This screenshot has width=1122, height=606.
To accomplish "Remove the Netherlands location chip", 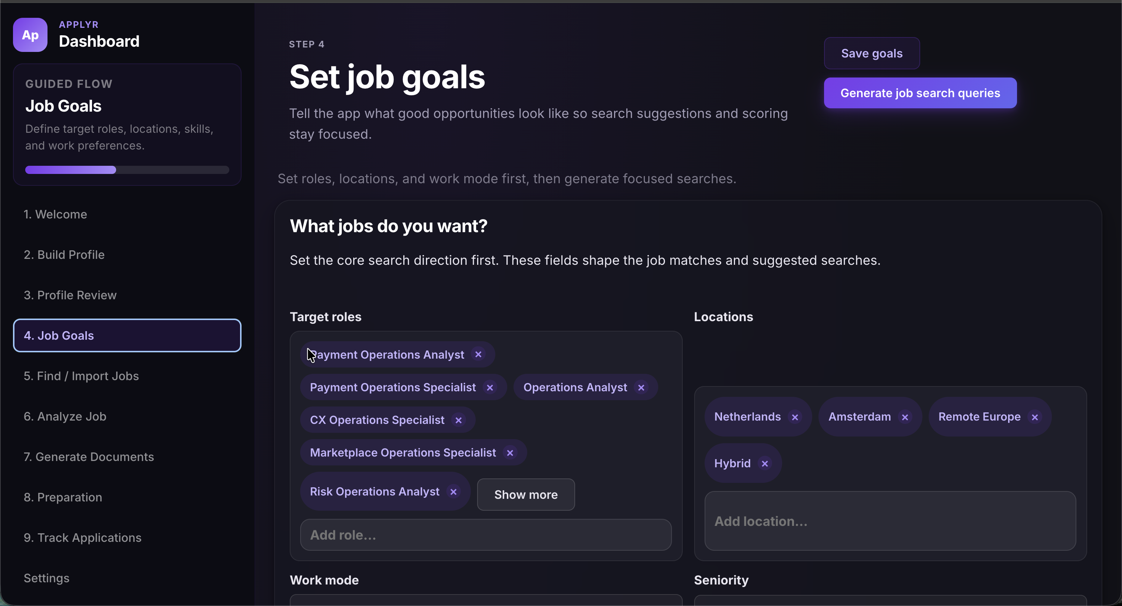I will 795,417.
